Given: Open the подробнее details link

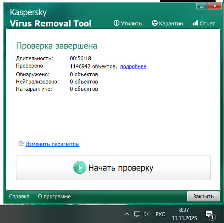Looking at the screenshot, I should coord(133,66).
